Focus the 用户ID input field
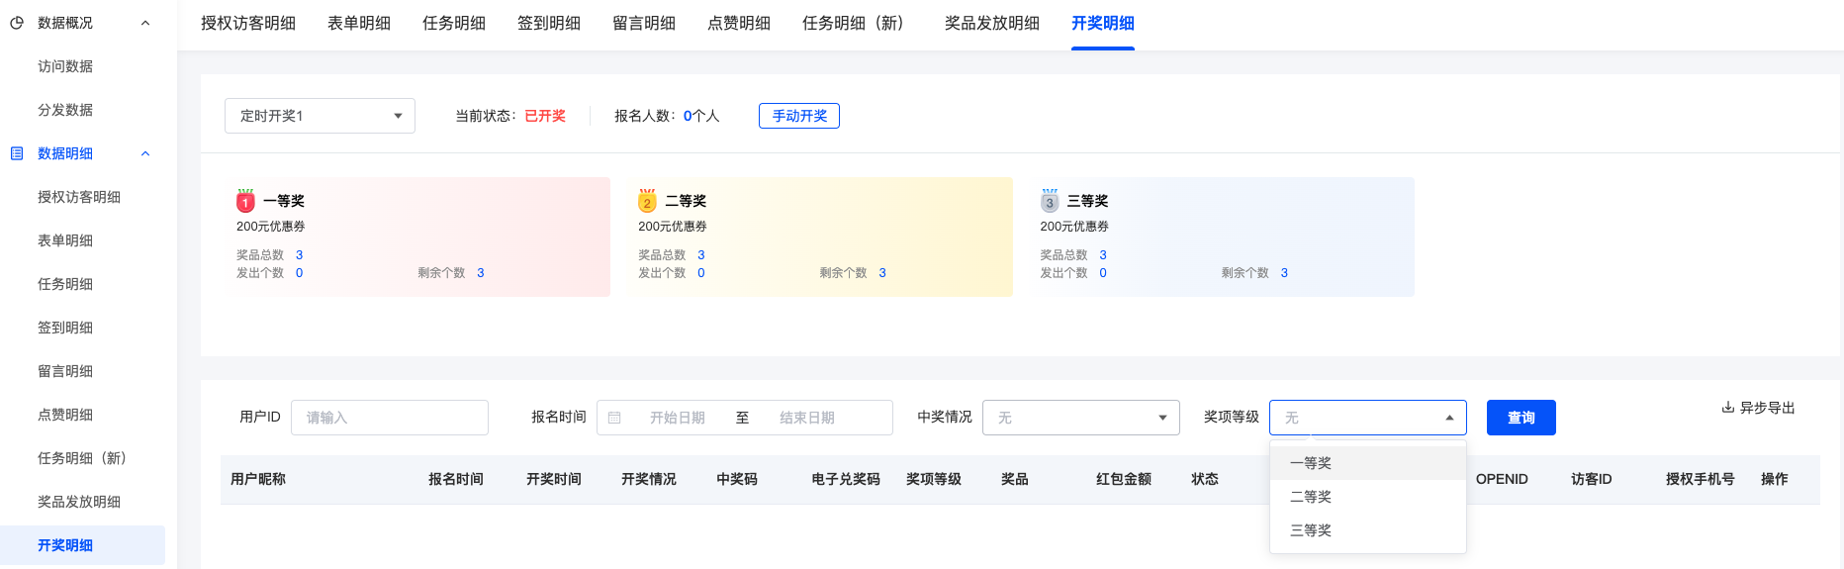Viewport: 1844px width, 569px height. pos(390,418)
